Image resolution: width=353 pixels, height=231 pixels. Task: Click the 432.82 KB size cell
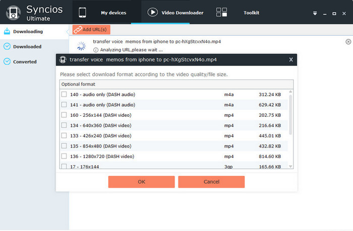tap(270, 146)
